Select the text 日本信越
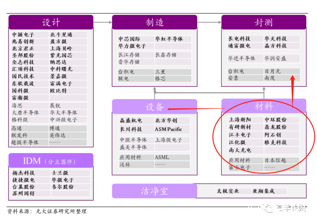 pyautogui.click(x=276, y=160)
